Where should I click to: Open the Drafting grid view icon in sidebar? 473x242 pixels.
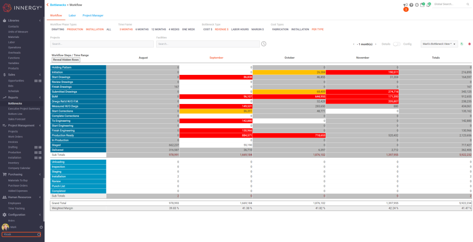[x=36, y=147]
